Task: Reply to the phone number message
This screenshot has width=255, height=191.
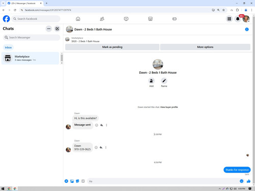Action: [101, 148]
